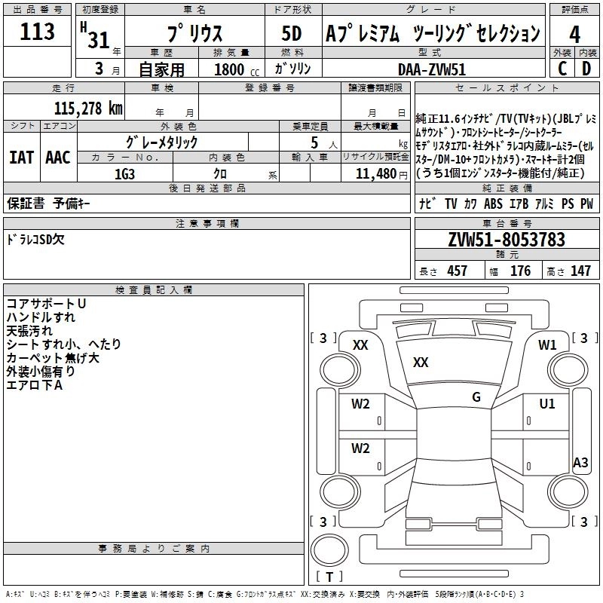Click height value 147
The image size is (603, 603).
580,271
